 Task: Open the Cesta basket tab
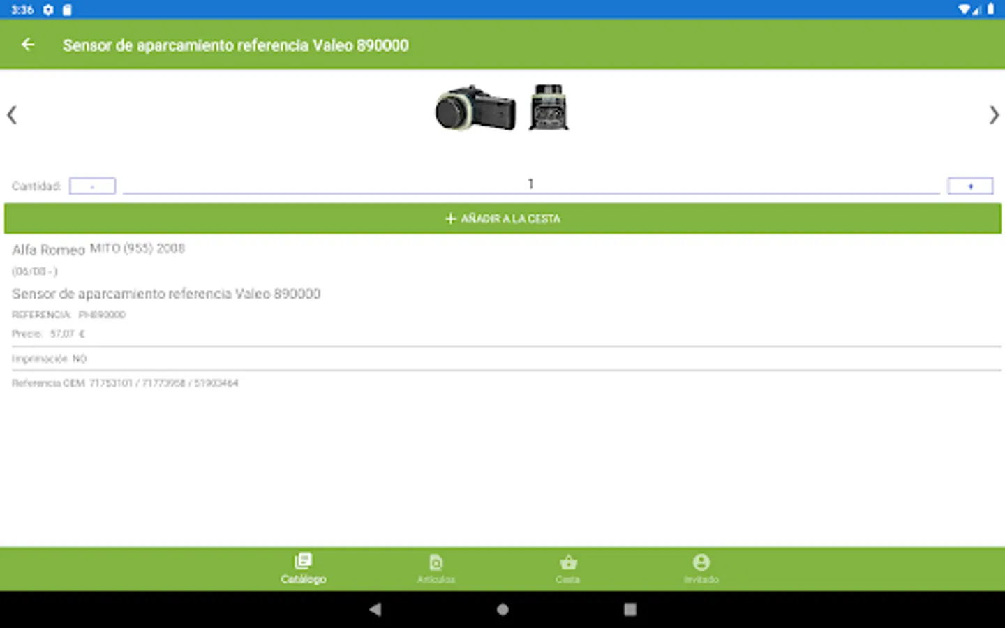coord(568,569)
